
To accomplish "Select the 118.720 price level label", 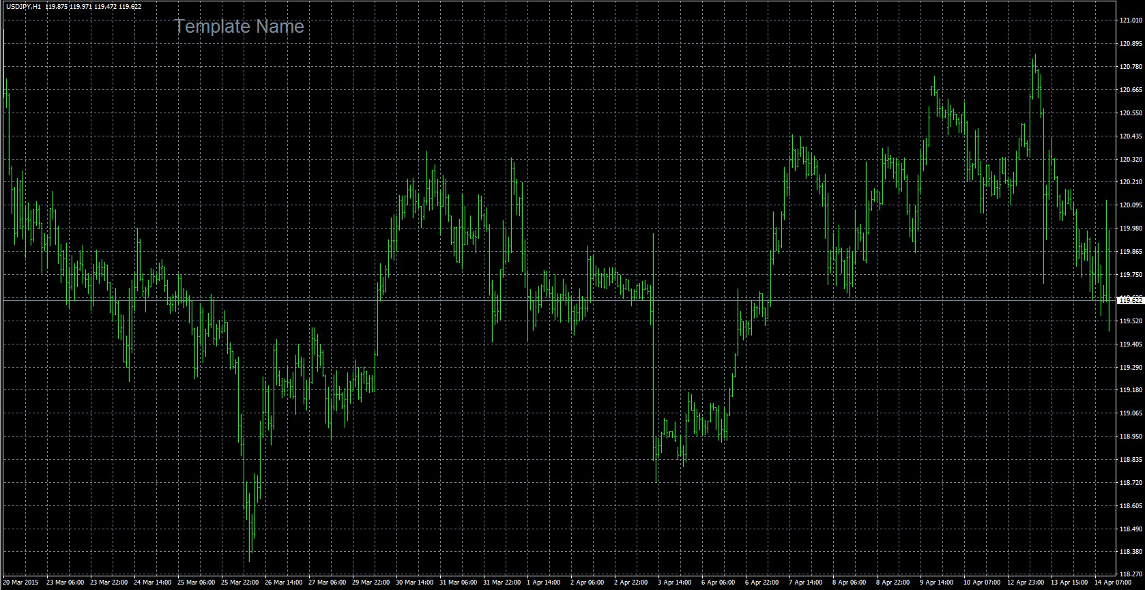I will point(1131,483).
